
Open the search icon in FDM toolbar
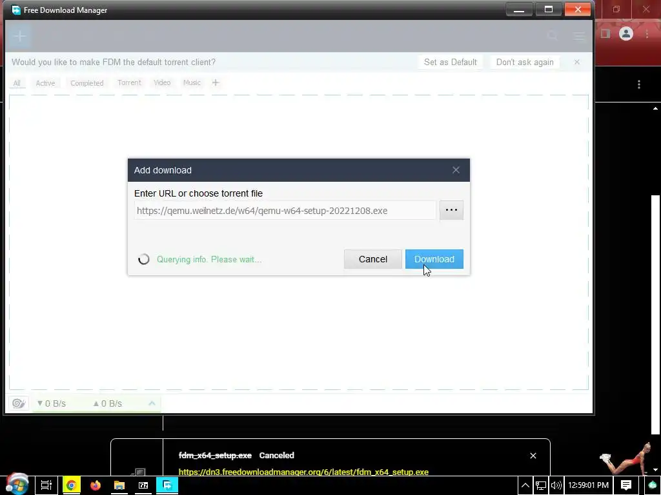[553, 36]
